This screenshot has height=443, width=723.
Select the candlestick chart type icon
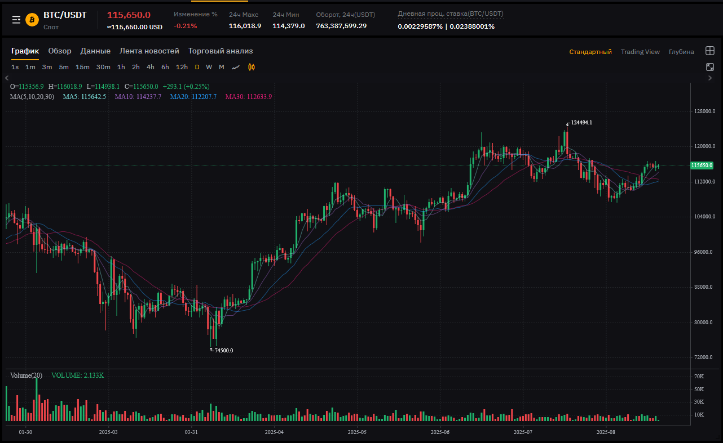tap(252, 67)
